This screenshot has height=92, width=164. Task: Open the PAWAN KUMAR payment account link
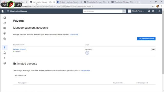[x=19, y=49]
